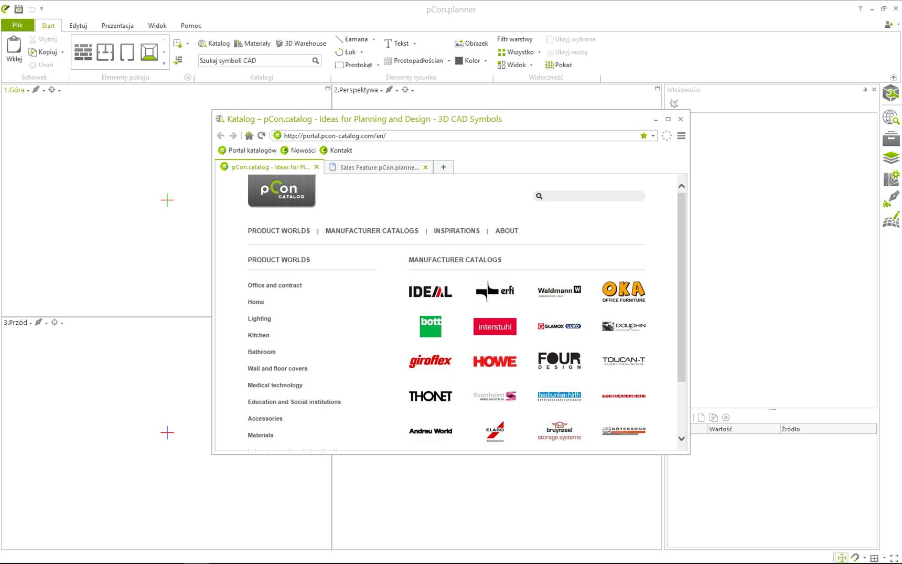Open a new browser tab with plus button
The height and width of the screenshot is (564, 902).
pyautogui.click(x=444, y=167)
